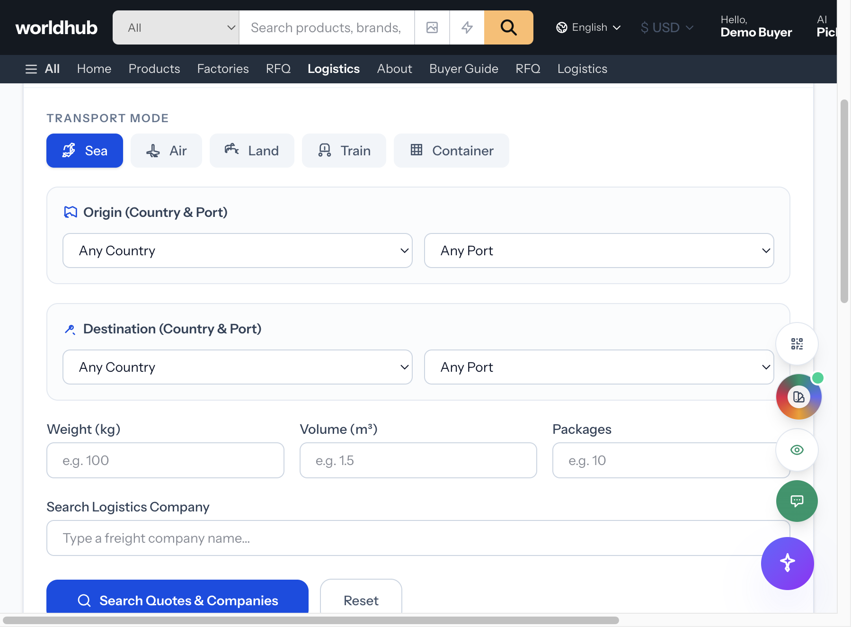The image size is (851, 627).
Task: Select Container transport mode
Action: (452, 151)
